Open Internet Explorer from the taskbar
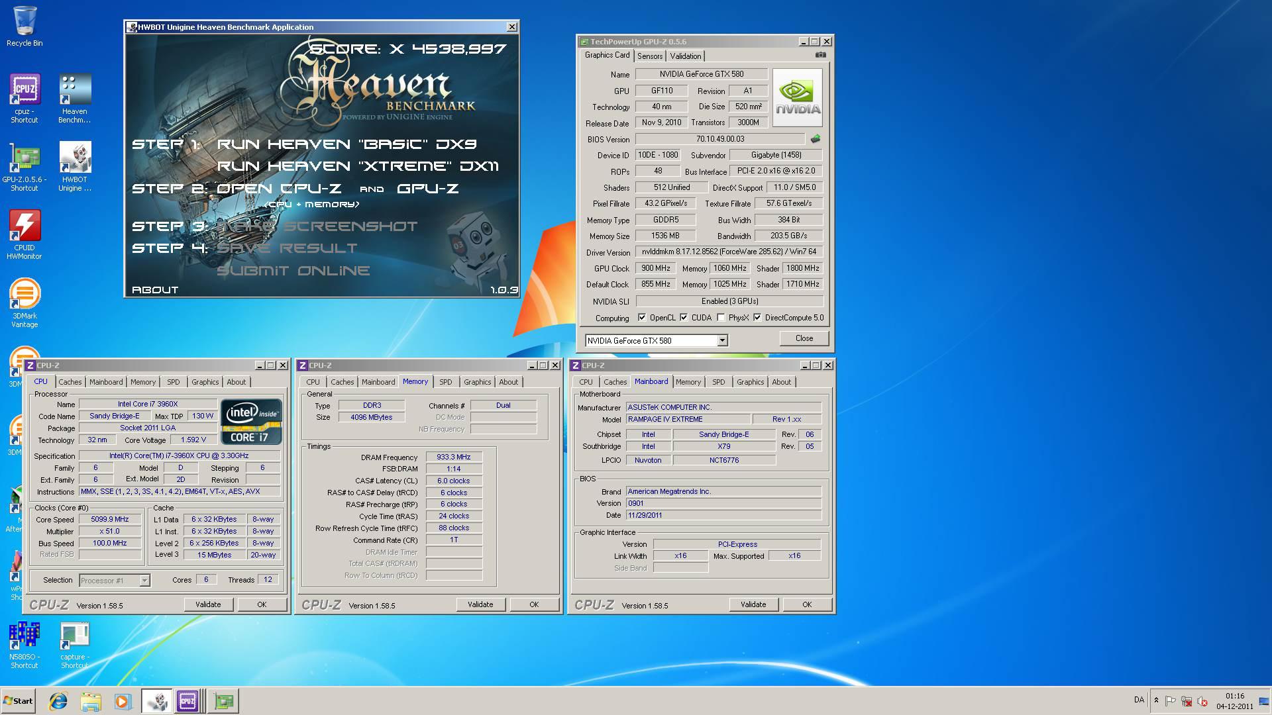This screenshot has width=1272, height=715. [x=58, y=701]
